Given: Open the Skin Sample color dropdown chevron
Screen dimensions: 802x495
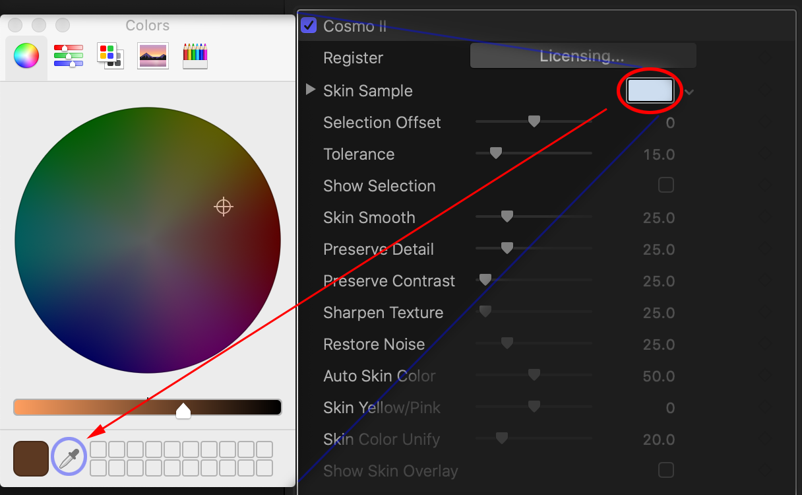Looking at the screenshot, I should (x=689, y=92).
